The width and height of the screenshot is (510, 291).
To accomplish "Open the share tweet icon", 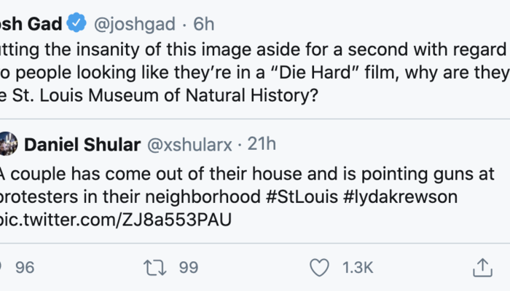I will [x=482, y=268].
